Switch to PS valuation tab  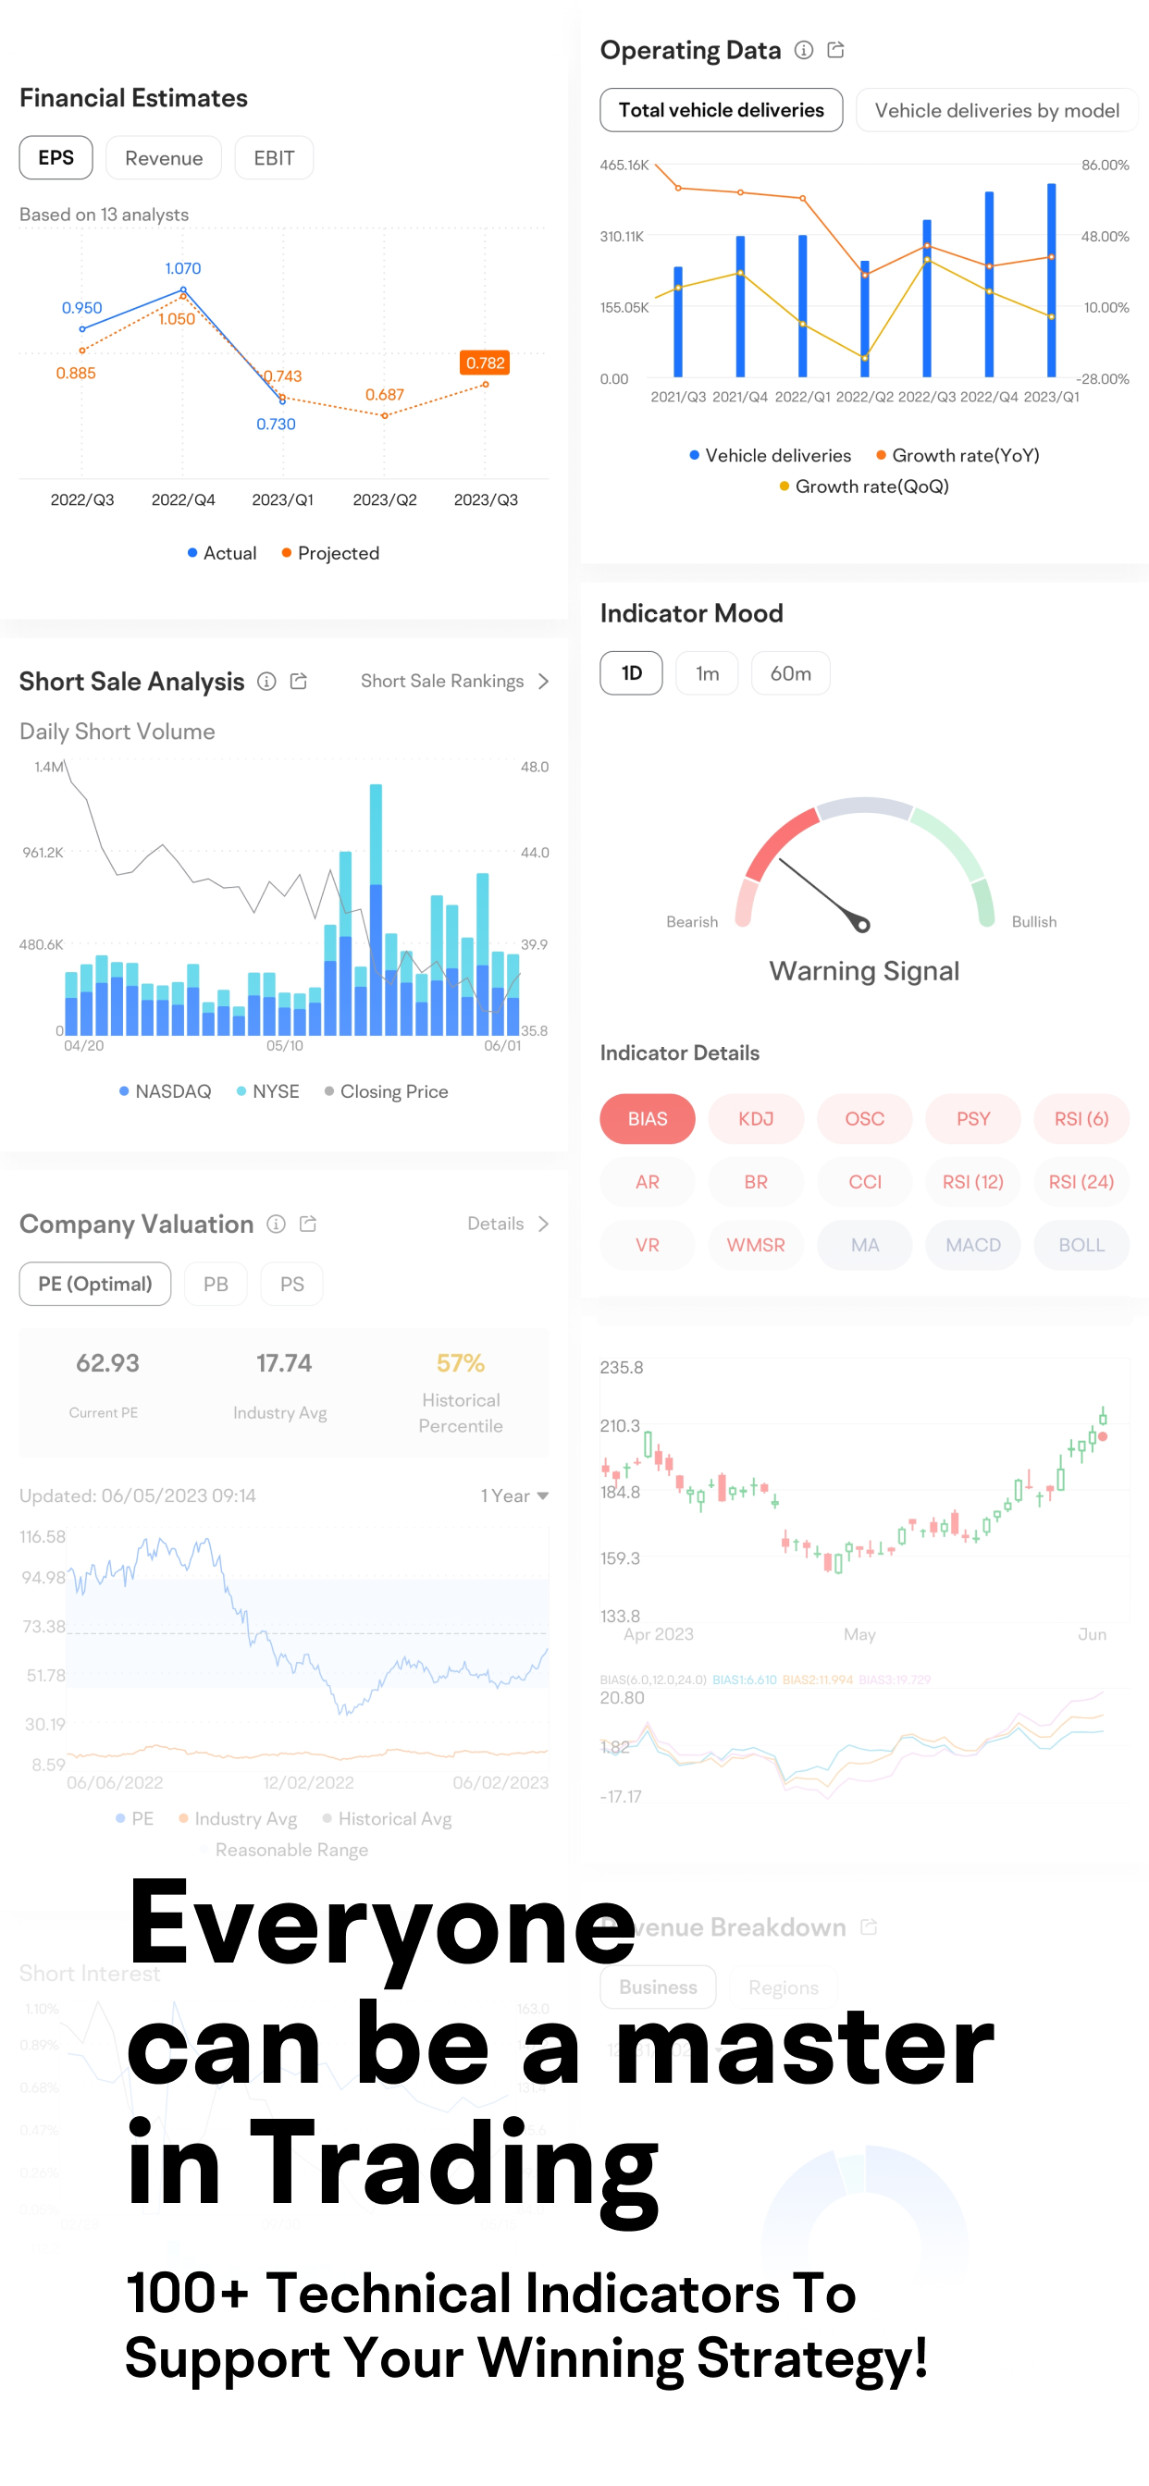[x=291, y=1284]
